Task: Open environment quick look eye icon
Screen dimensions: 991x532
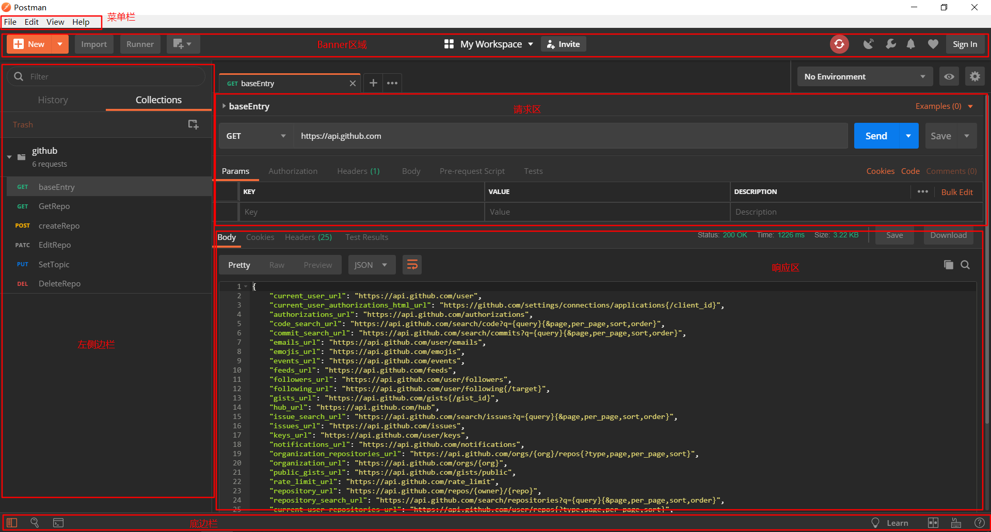Action: coord(949,76)
